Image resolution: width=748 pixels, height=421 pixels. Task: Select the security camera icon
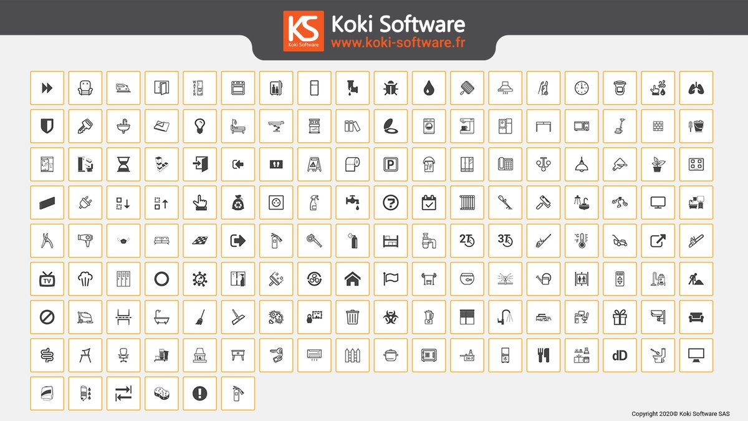pos(658,317)
